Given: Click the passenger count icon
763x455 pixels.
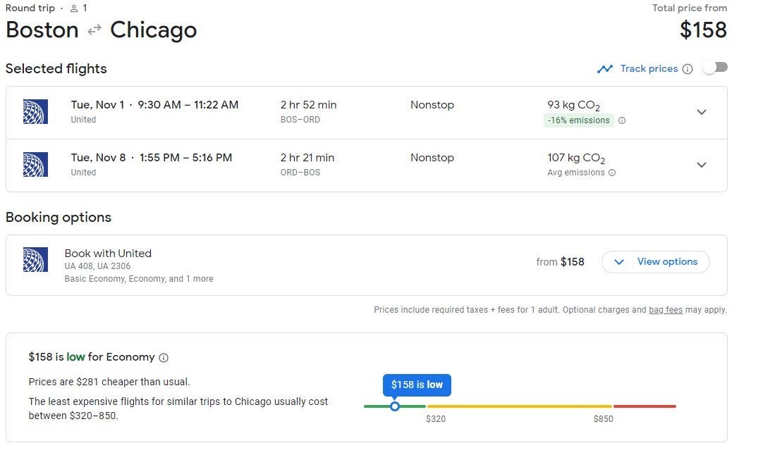Looking at the screenshot, I should [74, 8].
